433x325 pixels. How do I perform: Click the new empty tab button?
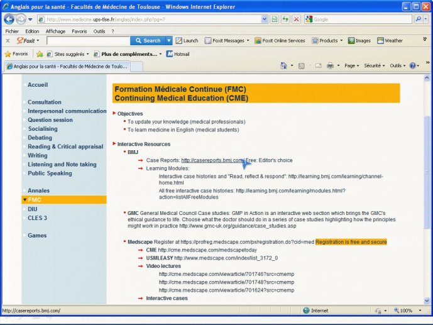136,67
